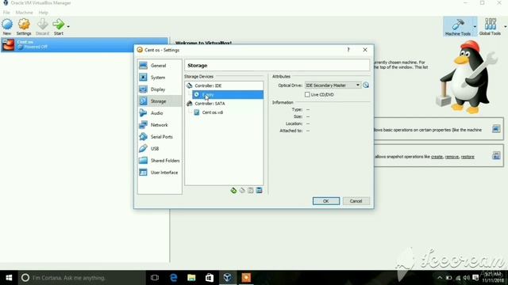Open Task View on the taskbar

tap(155, 278)
